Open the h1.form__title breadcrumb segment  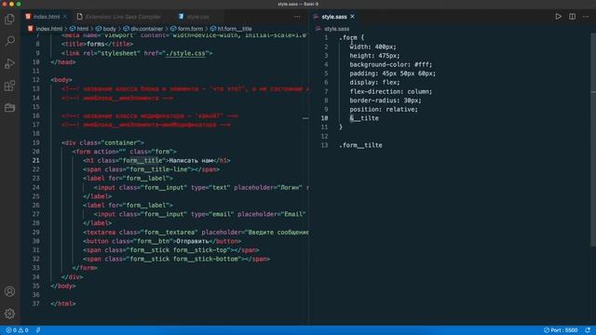click(x=235, y=29)
